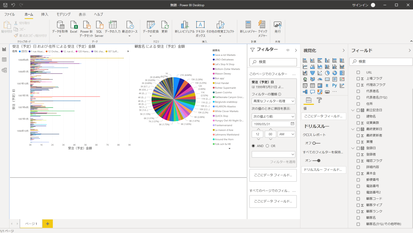Select the stacked bar chart visual
The height and width of the screenshot is (233, 413).
click(x=305, y=60)
